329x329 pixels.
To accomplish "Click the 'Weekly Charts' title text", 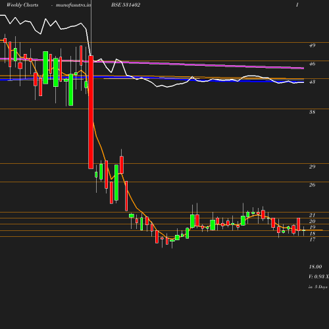I will coord(22,5).
